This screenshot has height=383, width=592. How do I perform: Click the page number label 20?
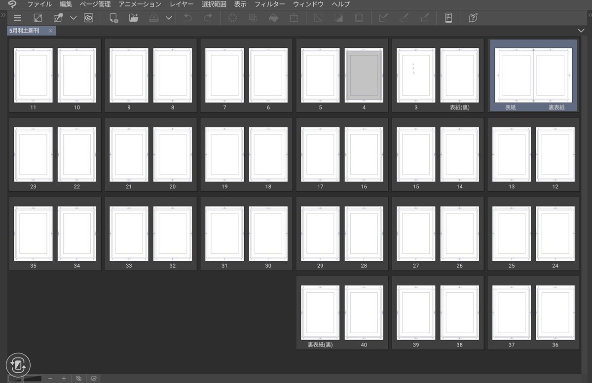point(172,187)
